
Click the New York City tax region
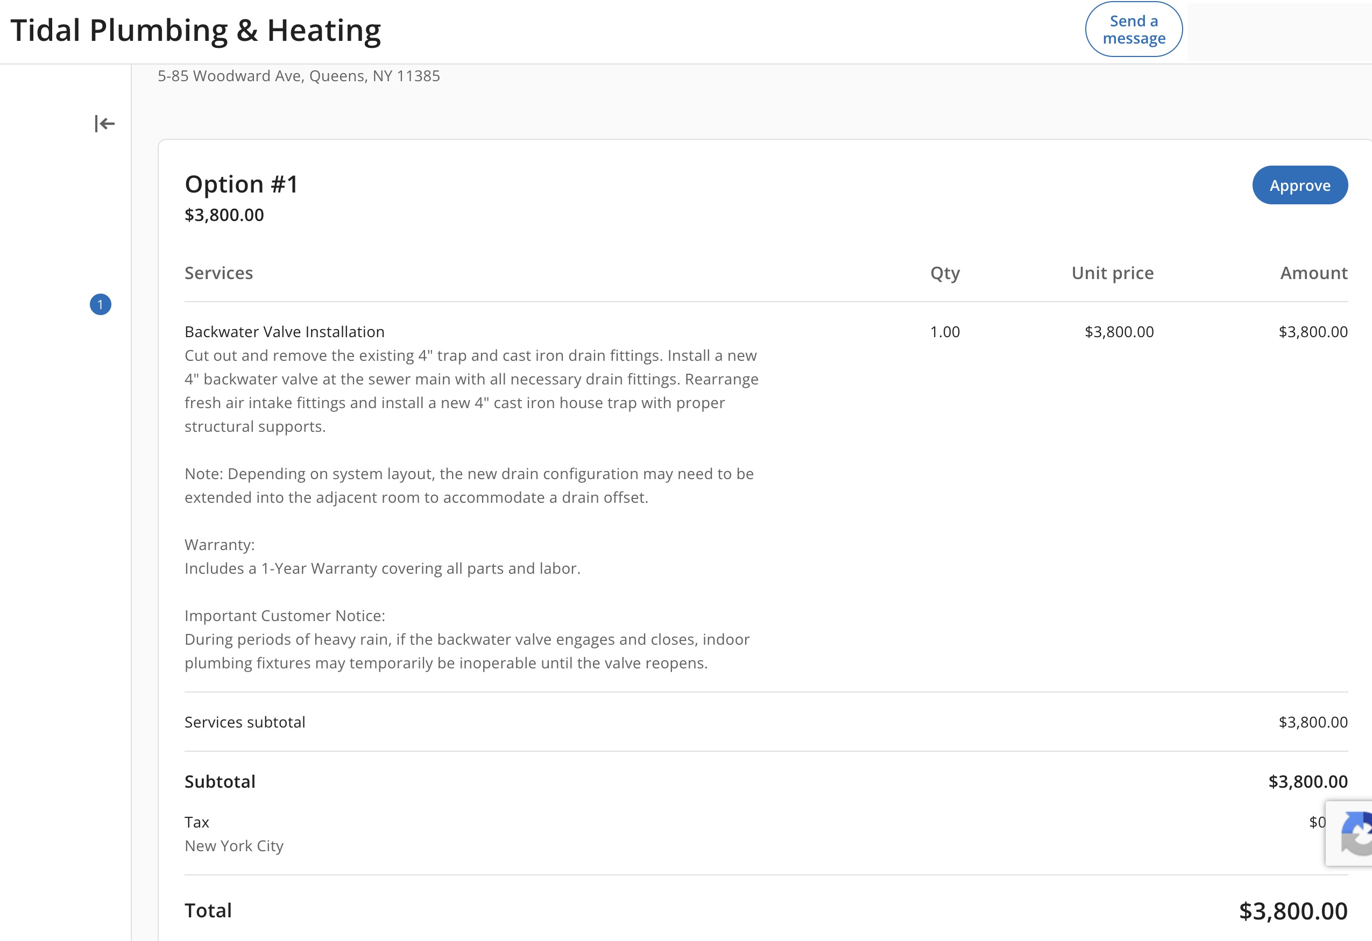[x=235, y=846]
